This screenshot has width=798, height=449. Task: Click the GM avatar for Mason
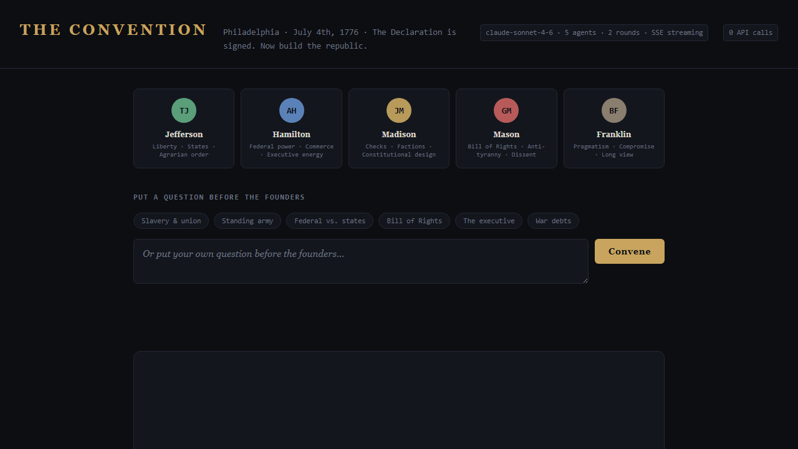pos(506,110)
